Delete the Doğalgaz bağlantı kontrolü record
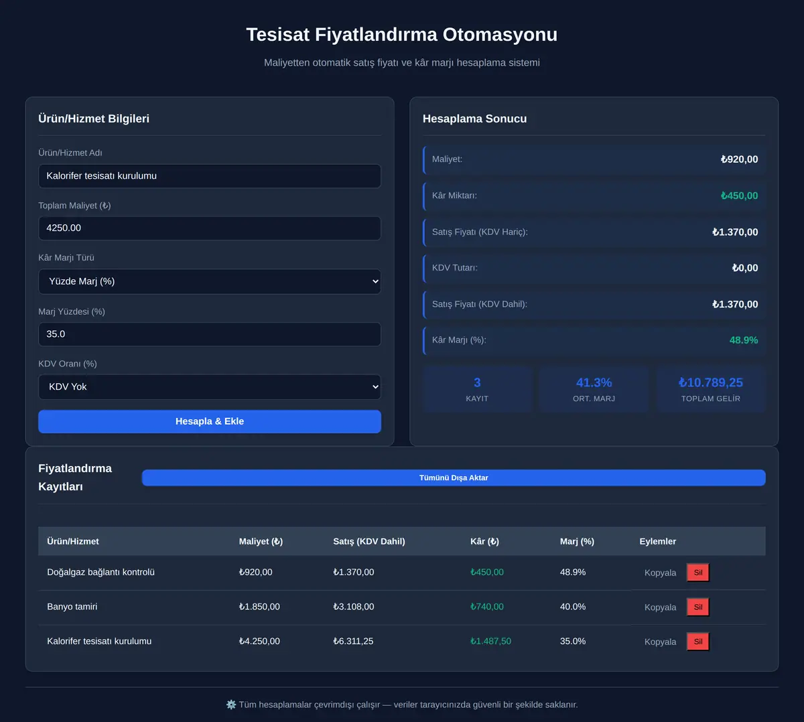This screenshot has width=804, height=722. [x=698, y=573]
